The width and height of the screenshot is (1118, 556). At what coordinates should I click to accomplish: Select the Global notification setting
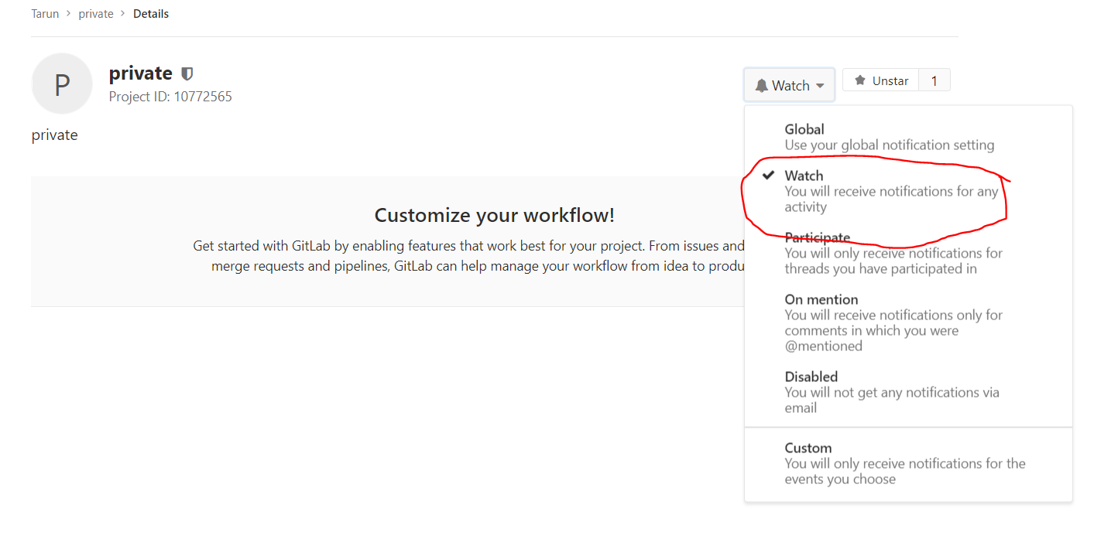point(889,137)
